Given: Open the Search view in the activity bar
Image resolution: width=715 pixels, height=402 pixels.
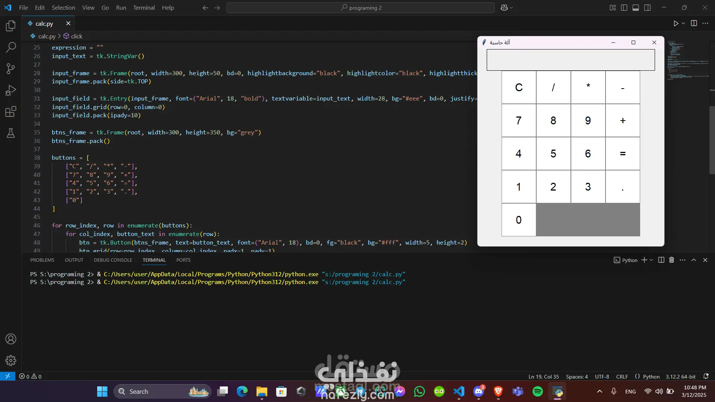Looking at the screenshot, I should pyautogui.click(x=11, y=47).
